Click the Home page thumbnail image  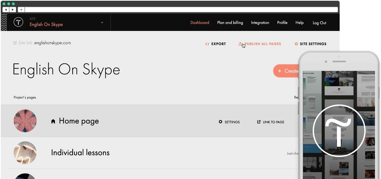tap(25, 121)
